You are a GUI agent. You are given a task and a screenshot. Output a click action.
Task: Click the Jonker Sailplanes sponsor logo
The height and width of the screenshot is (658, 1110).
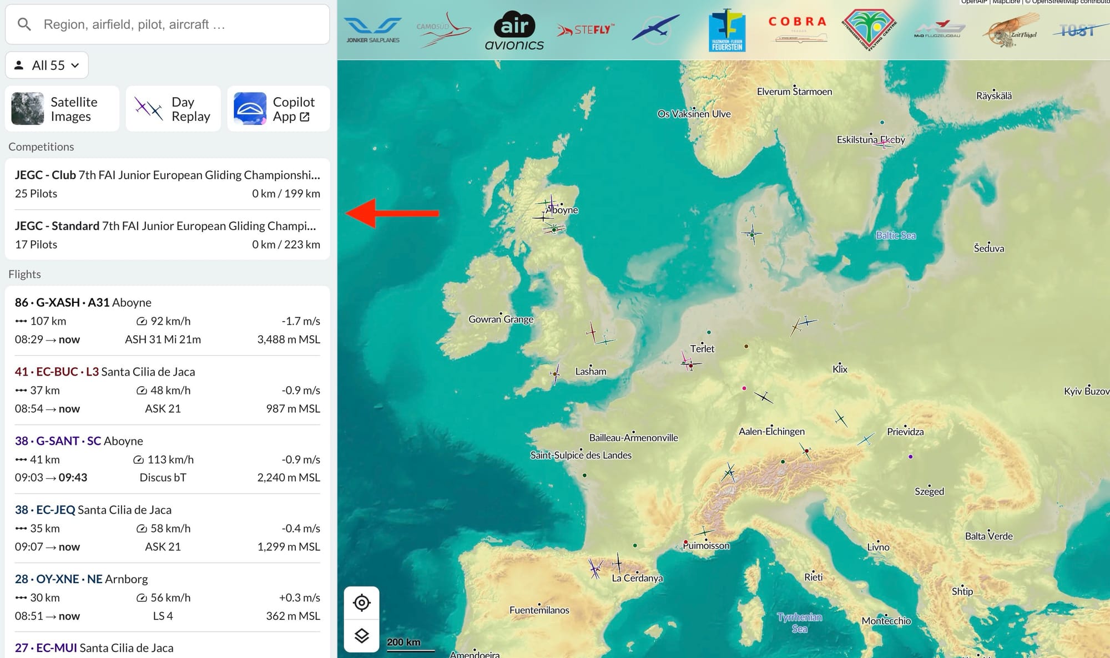pyautogui.click(x=373, y=30)
